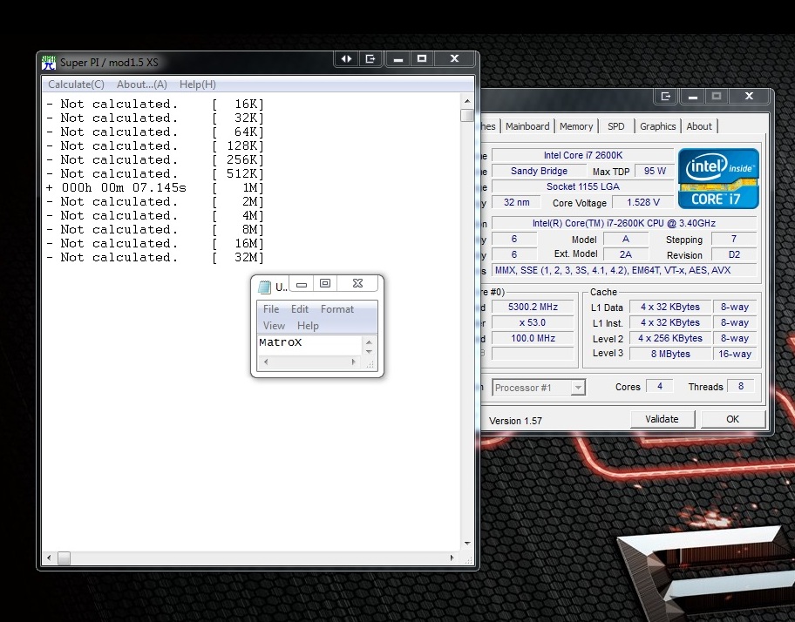Click the exit-arrow icon in CPU-Z title bar
Image resolution: width=795 pixels, height=622 pixels.
click(666, 96)
